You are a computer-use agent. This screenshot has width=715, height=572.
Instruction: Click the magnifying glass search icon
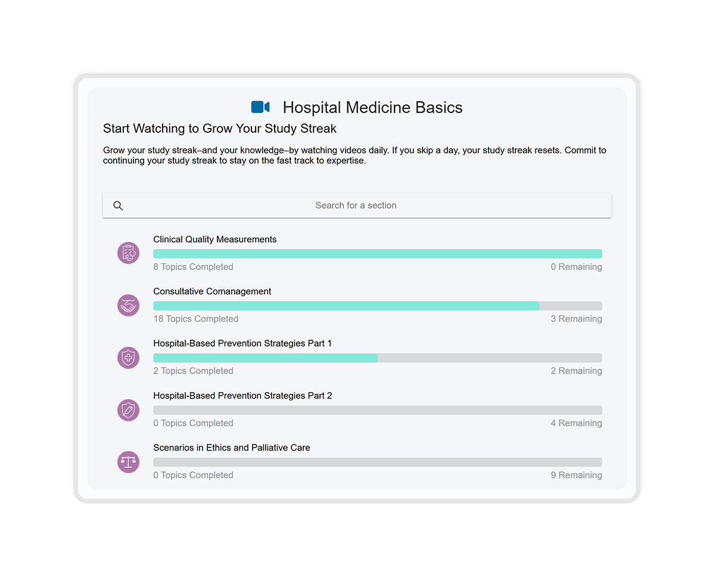pos(118,206)
